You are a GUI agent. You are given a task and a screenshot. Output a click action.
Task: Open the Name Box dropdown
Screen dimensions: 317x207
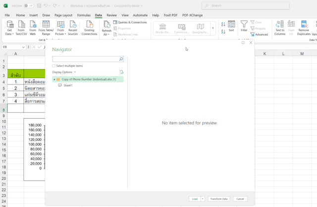point(23,47)
